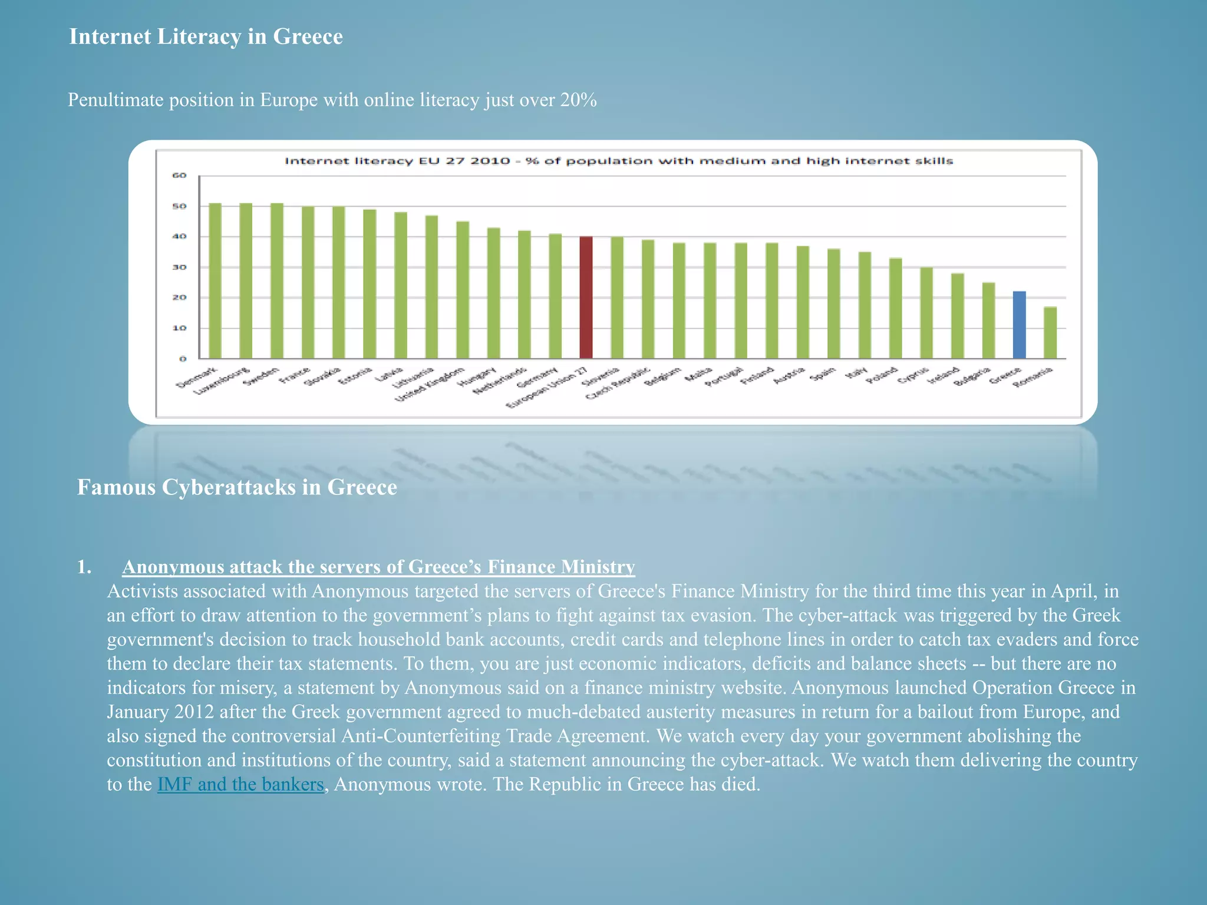Click the 'Romania' axis label
Screen dimensions: 1207x905
click(x=1033, y=378)
